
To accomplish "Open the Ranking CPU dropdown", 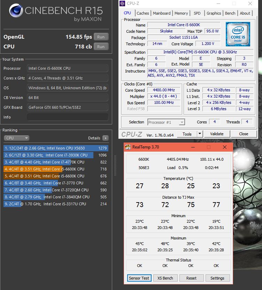I will (16, 138).
